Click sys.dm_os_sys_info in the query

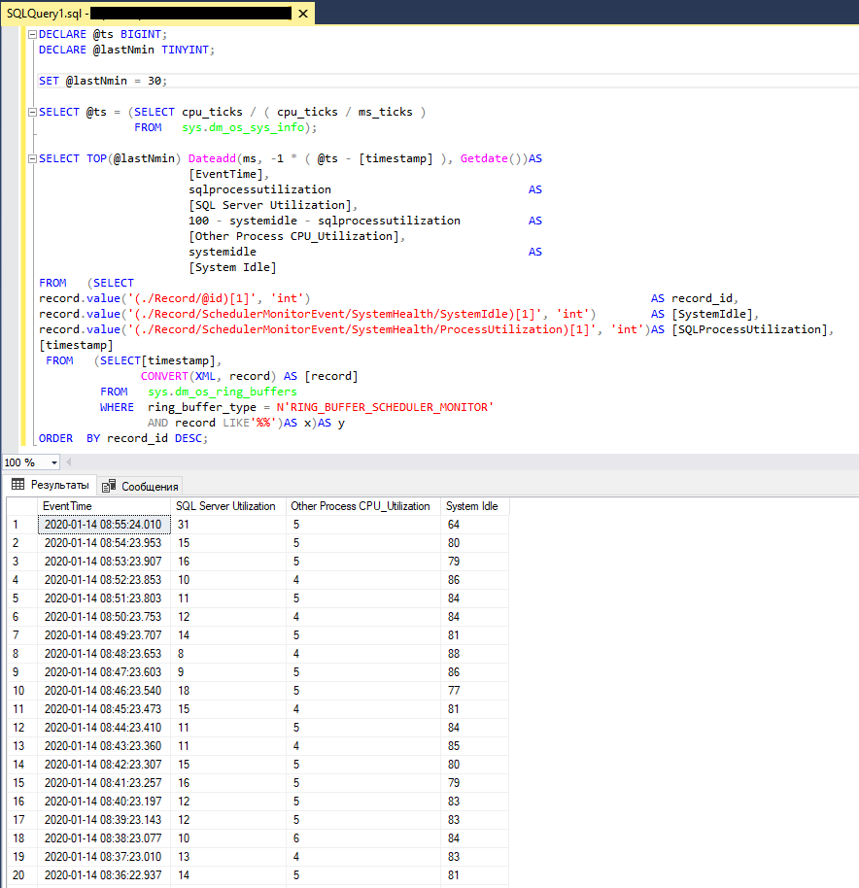point(243,127)
